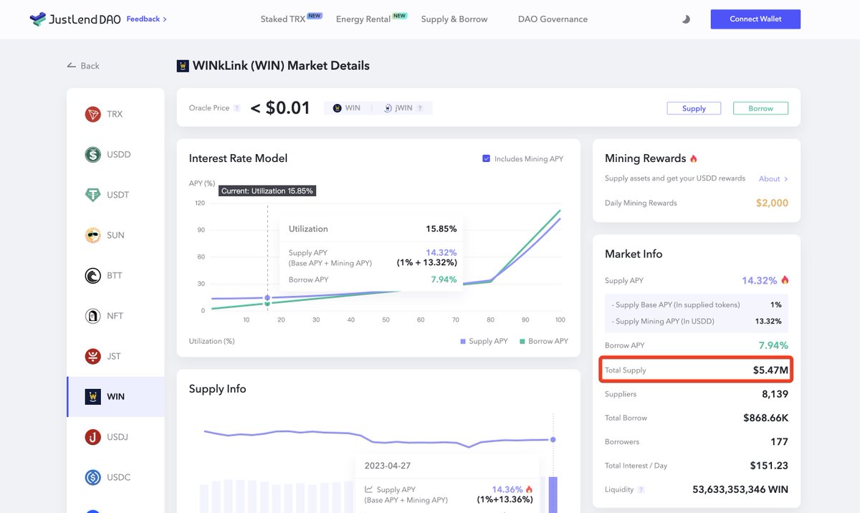Click current utilization point on supply curve
This screenshot has height=513, width=860.
coord(267,297)
